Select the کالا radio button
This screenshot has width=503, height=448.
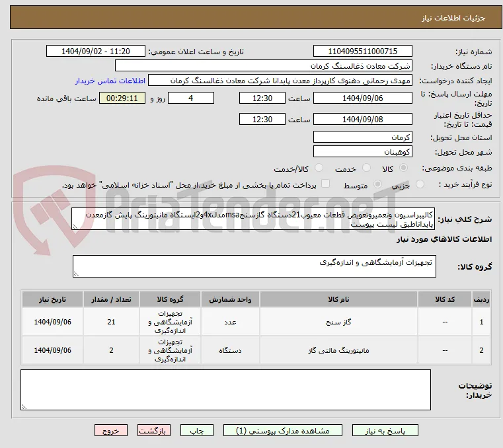(x=404, y=168)
